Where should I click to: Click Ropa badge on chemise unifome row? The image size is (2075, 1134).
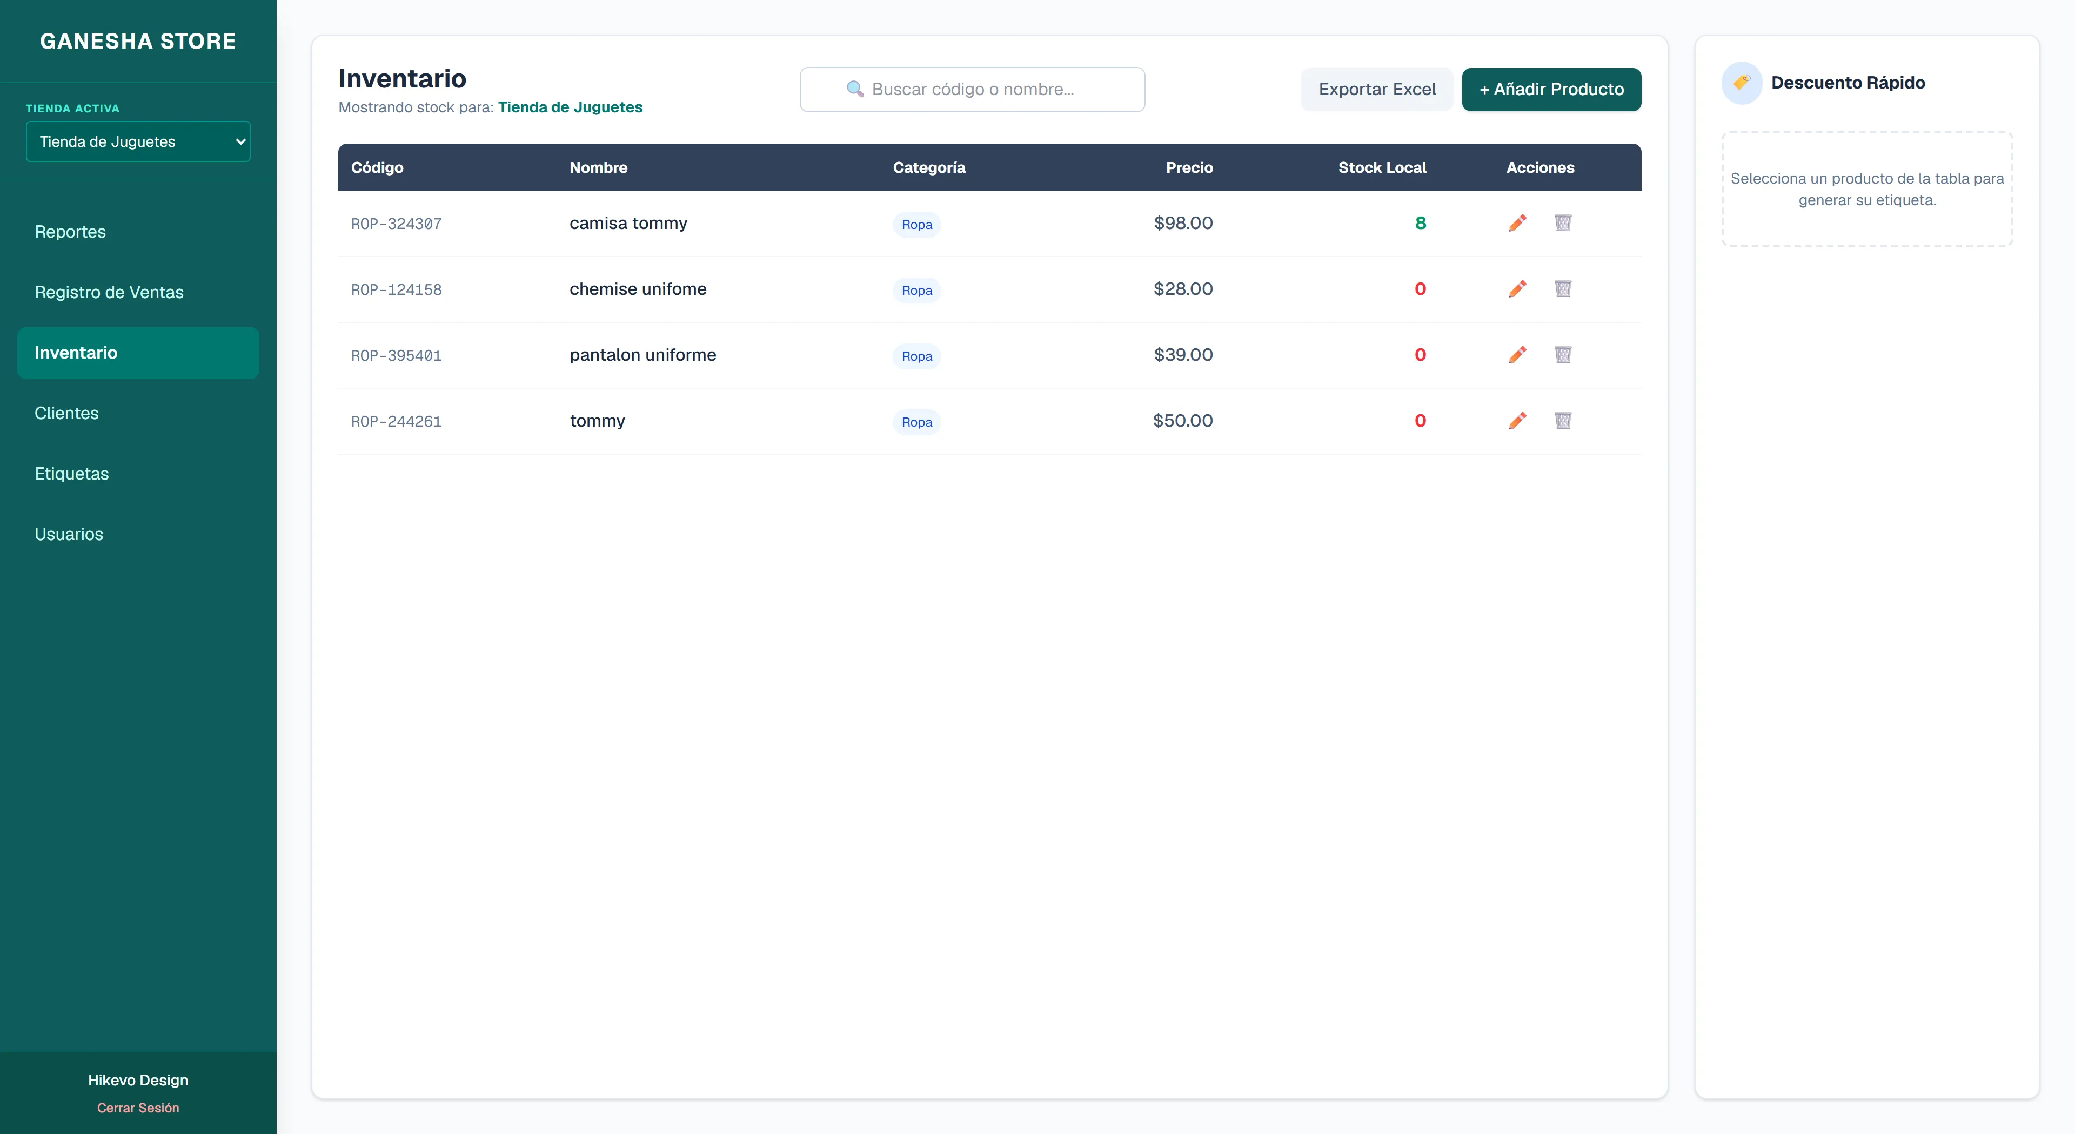pos(916,291)
